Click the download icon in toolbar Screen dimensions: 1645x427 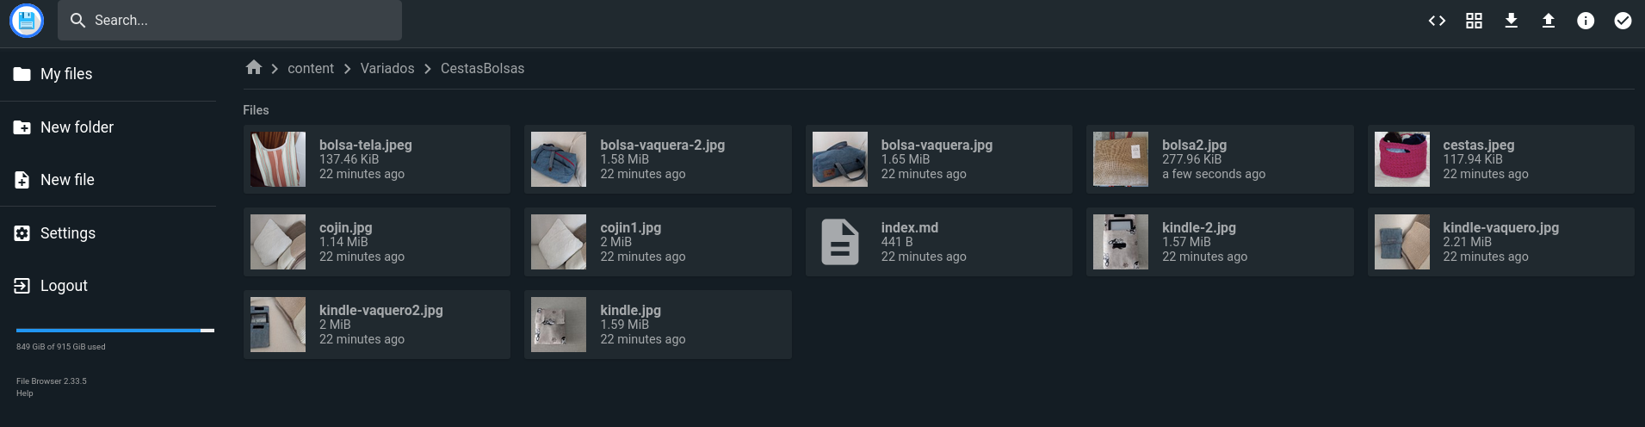coord(1511,21)
